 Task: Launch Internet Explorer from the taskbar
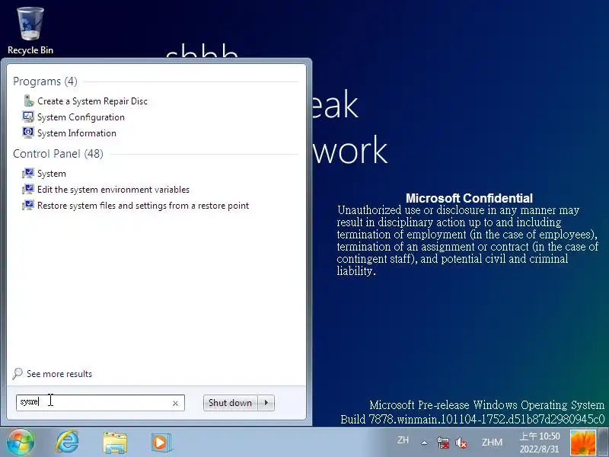tap(68, 443)
